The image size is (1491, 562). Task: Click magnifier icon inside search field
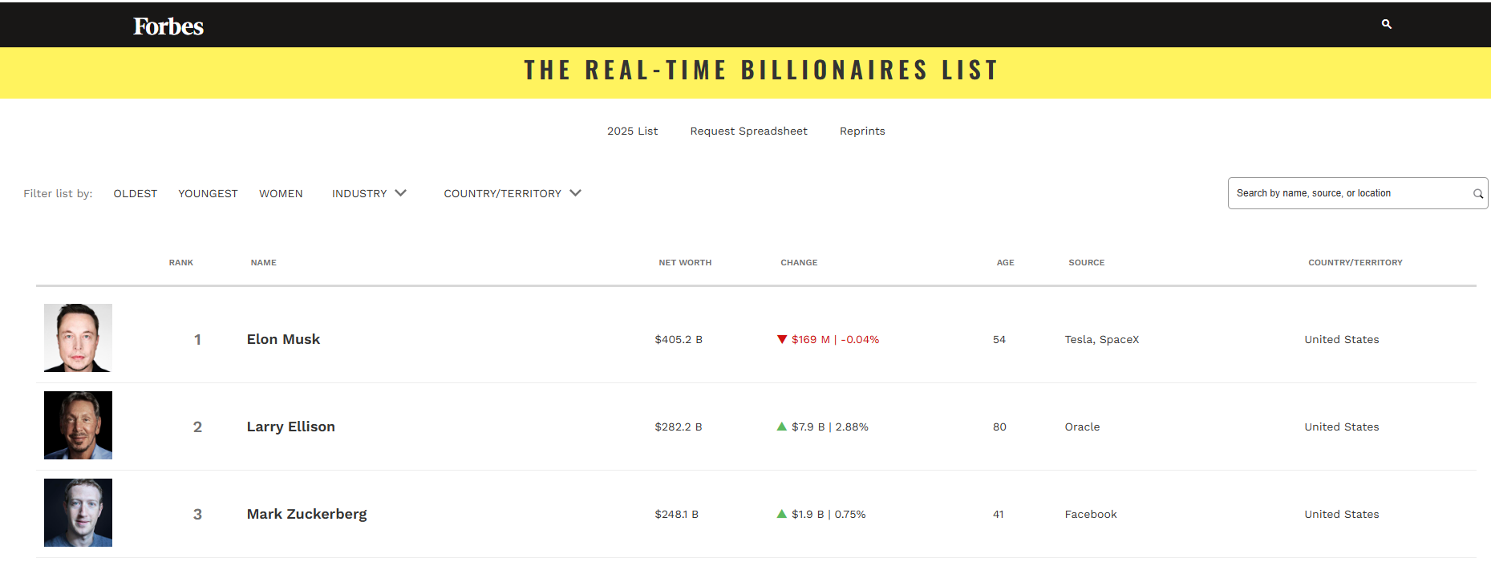pyautogui.click(x=1477, y=194)
